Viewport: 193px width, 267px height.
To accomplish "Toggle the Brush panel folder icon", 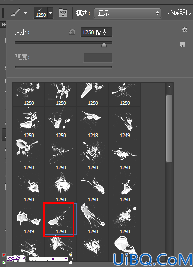I will tap(63, 13).
